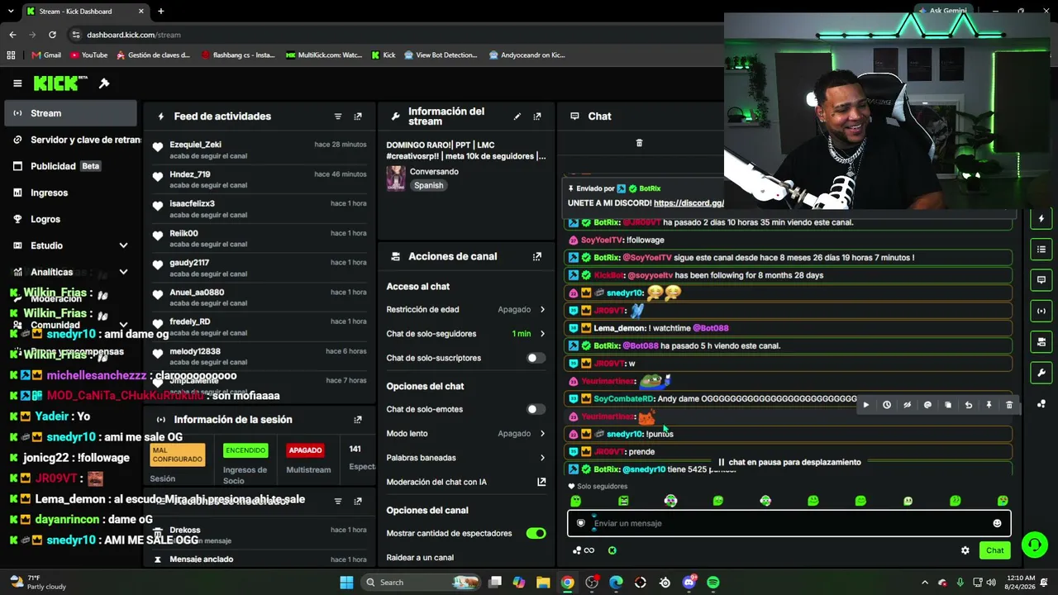Open Spotify from the taskbar

coord(713,583)
